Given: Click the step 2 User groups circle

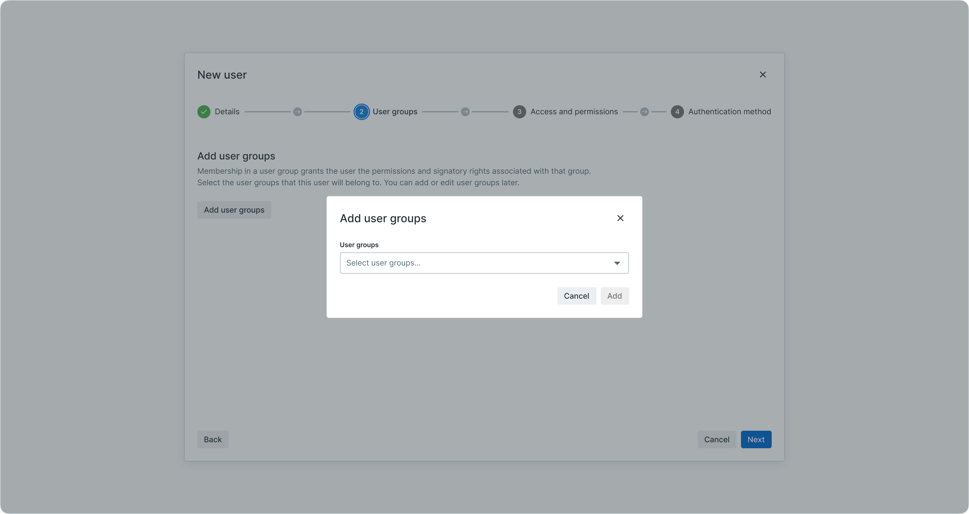Looking at the screenshot, I should (x=361, y=112).
